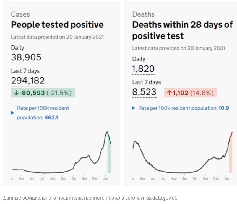This screenshot has height=204, width=237.
Task: Click the green down arrow in cases change
Action: [16, 93]
